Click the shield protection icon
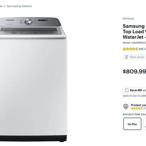The width and height of the screenshot is (146, 146). 126,106
